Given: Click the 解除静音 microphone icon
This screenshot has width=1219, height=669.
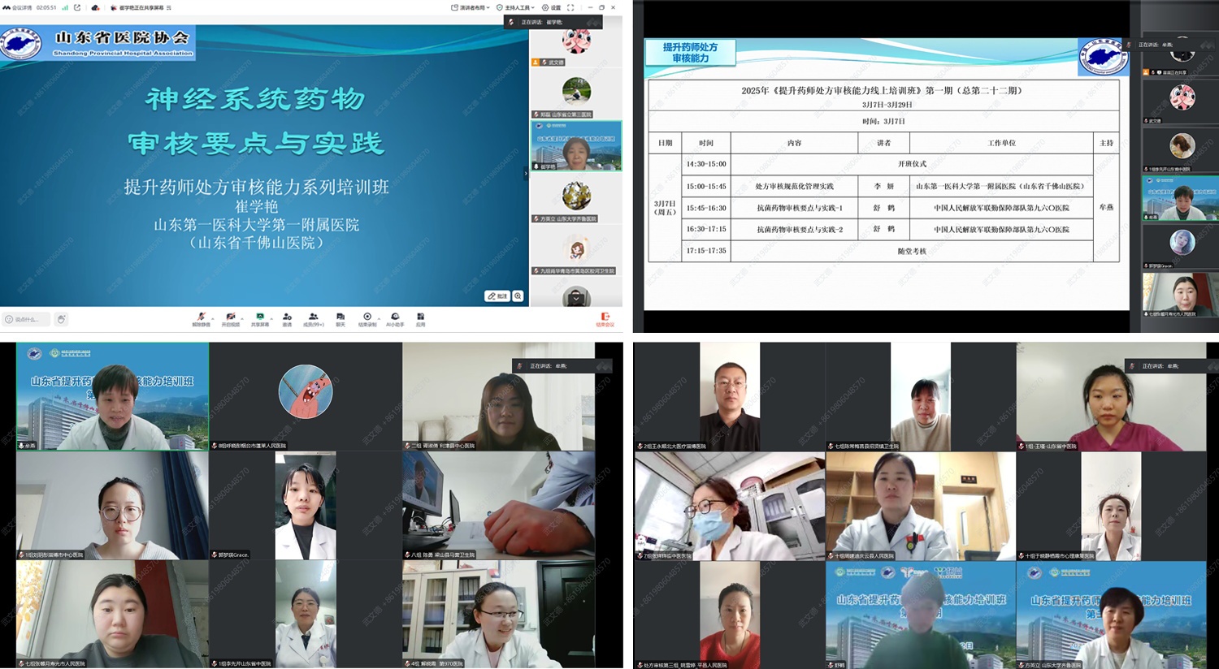Looking at the screenshot, I should [201, 317].
